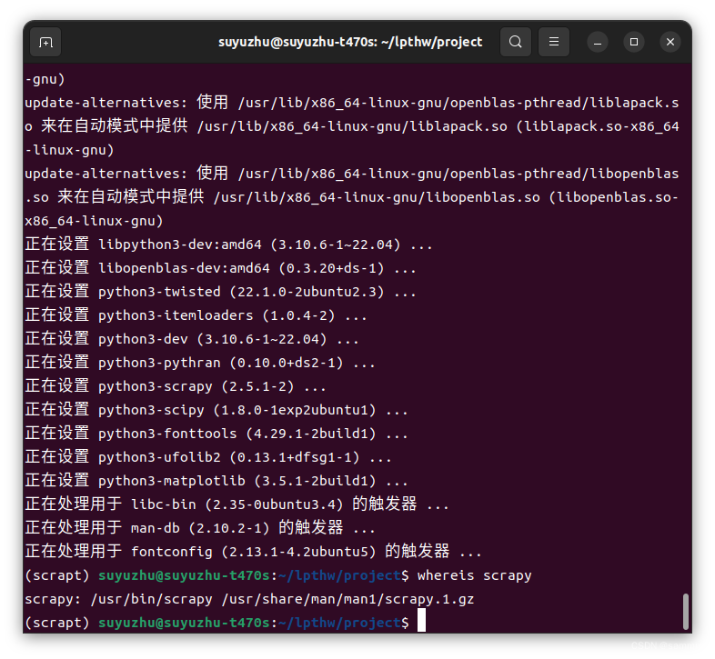Viewport: 715px width, 659px height.
Task: Click the 'whereis scrapy' command text
Action: point(474,575)
